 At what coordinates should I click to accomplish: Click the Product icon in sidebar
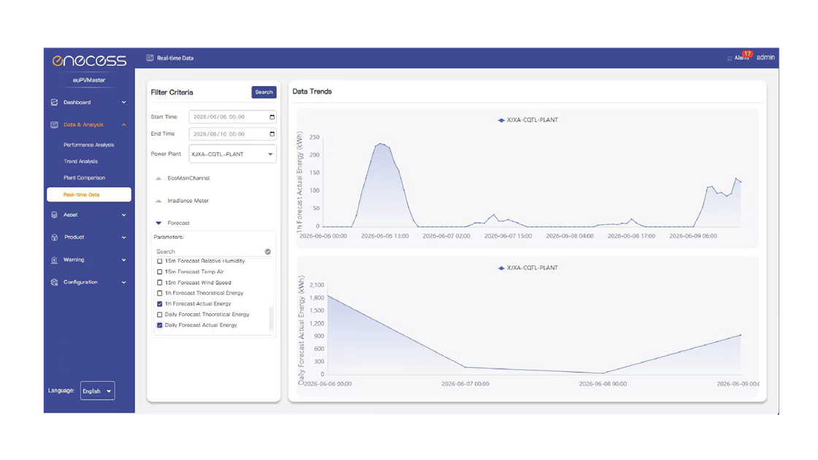[54, 237]
